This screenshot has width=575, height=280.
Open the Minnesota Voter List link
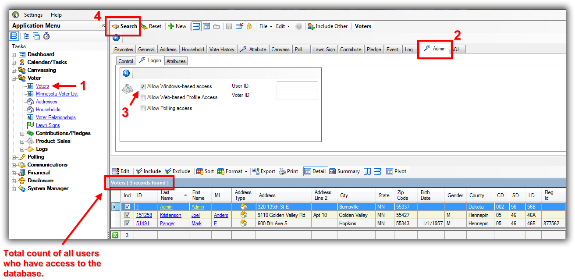click(x=57, y=94)
